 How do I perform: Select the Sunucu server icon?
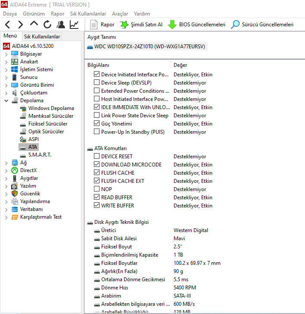click(14, 77)
